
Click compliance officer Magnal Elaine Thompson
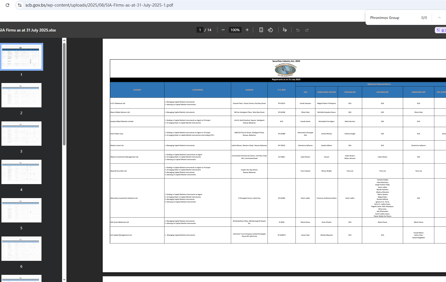pos(326,103)
